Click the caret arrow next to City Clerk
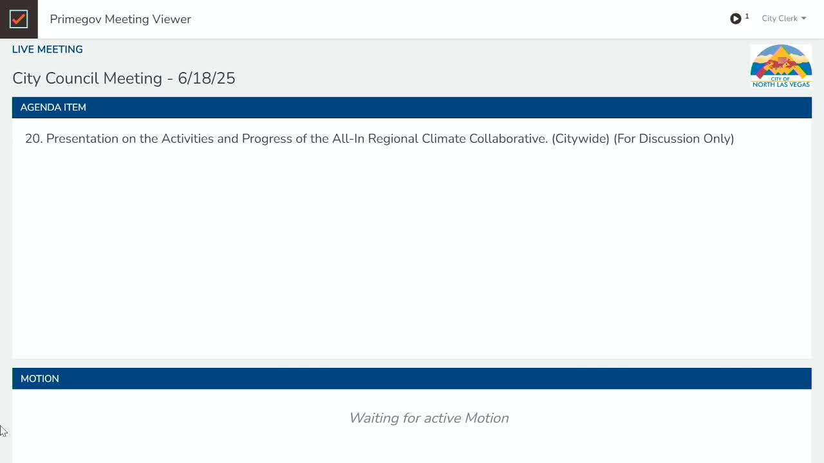This screenshot has height=463, width=824. (803, 19)
